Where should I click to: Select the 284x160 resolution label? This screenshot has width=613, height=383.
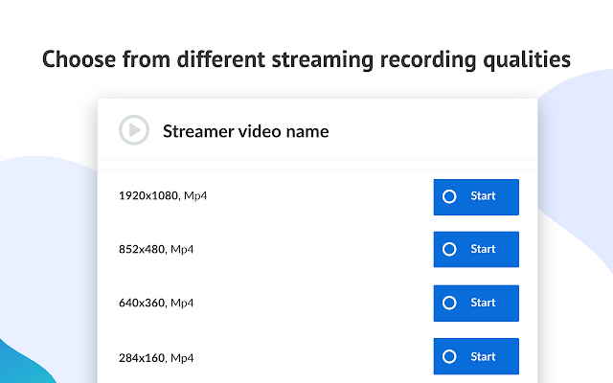point(142,356)
